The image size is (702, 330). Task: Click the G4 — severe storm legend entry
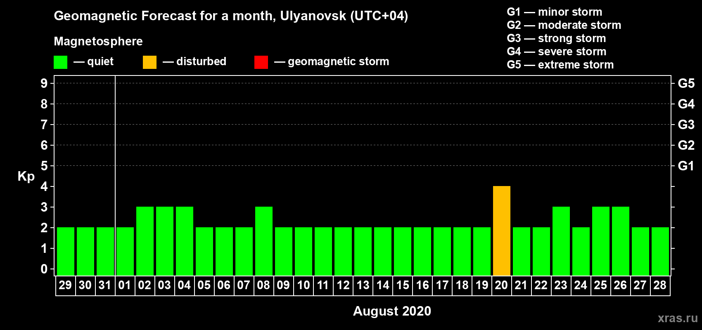pos(557,52)
